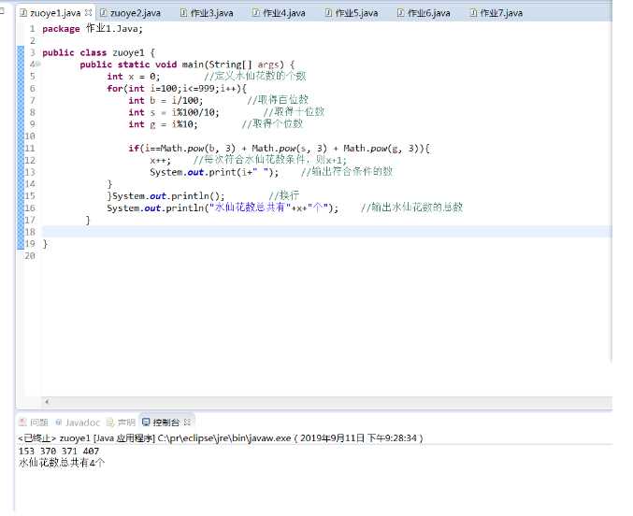The height and width of the screenshot is (516, 633).
Task: Open the 作业4.java editor tab
Action: (284, 13)
